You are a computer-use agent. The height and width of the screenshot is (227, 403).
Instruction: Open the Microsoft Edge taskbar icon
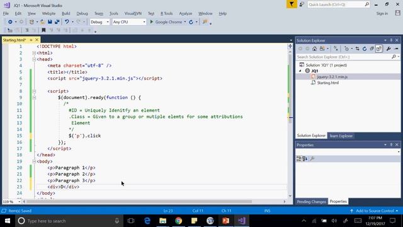click(147, 221)
